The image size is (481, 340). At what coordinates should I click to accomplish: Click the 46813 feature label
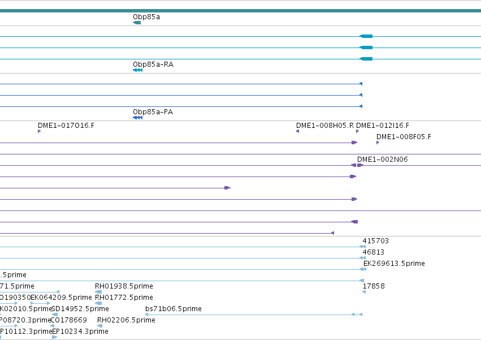(x=374, y=252)
